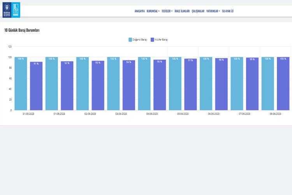
Task: Click the Doğancı bar for 08-06-2023
Action: click(267, 83)
